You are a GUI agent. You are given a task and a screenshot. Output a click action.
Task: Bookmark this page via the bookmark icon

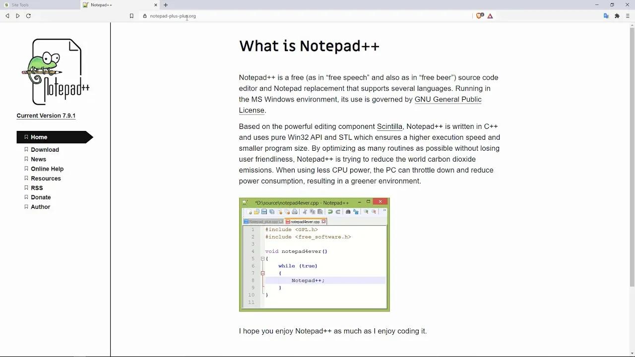131,15
